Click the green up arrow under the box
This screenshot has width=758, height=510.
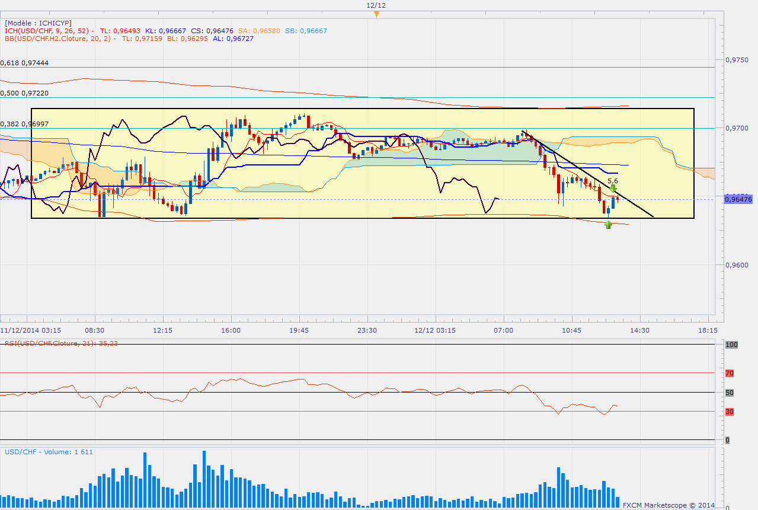point(608,225)
